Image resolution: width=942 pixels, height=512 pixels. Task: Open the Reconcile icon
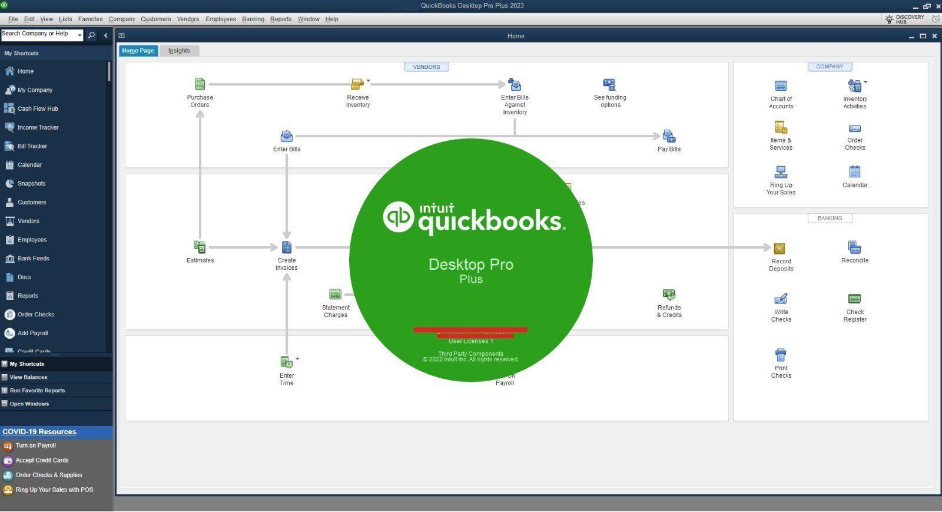coord(854,247)
